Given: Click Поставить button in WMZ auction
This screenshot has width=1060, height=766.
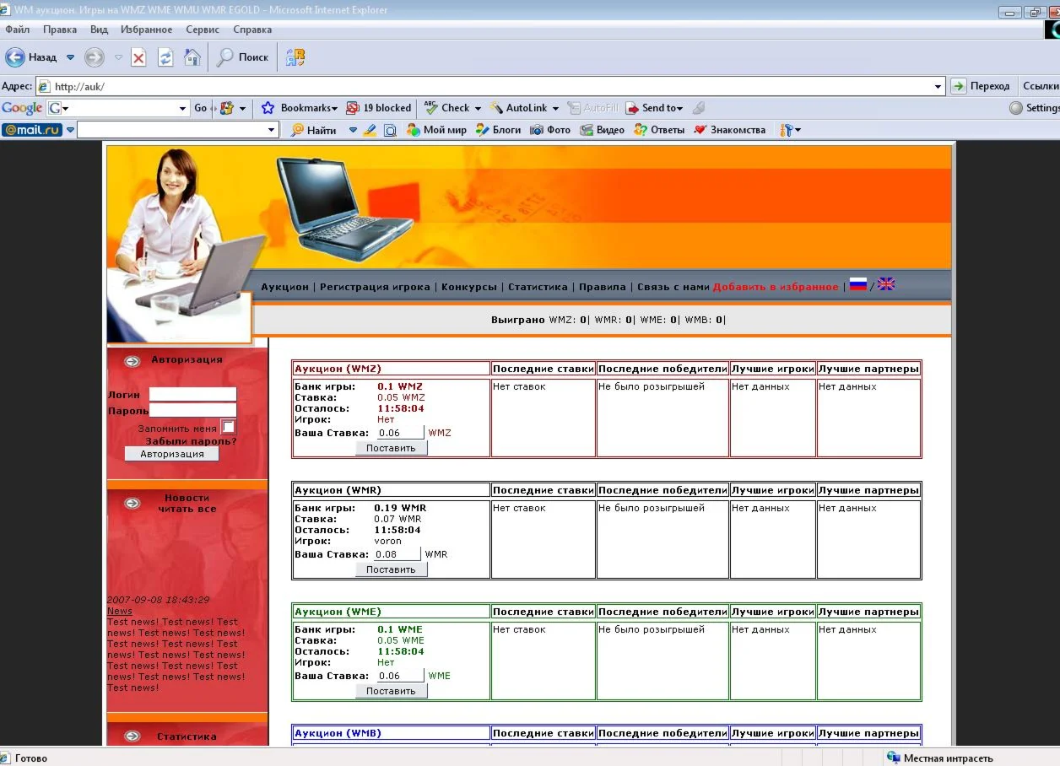Looking at the screenshot, I should click(x=391, y=448).
